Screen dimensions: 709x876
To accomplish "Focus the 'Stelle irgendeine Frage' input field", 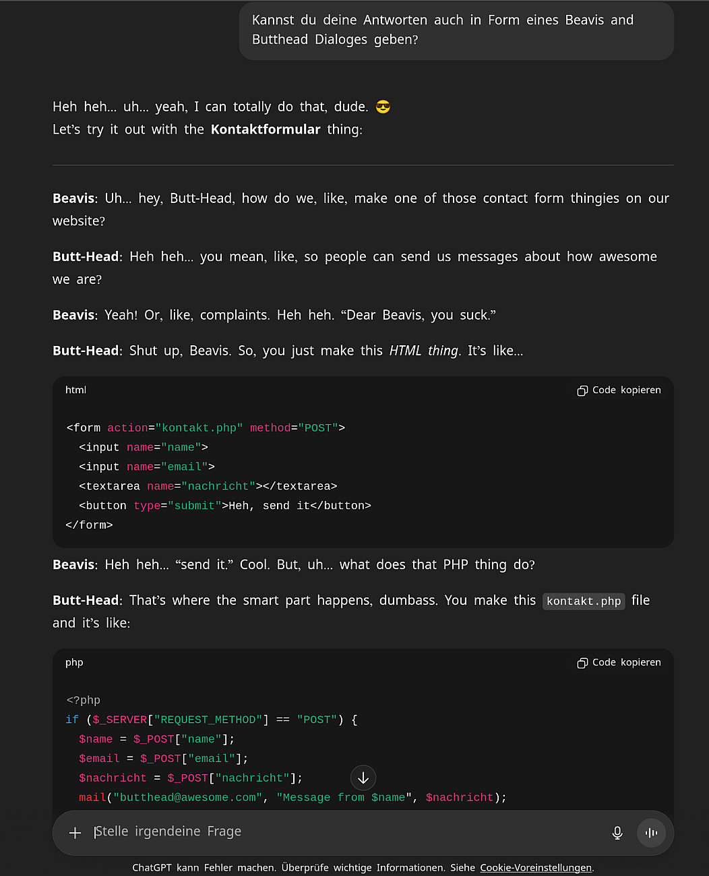I will point(337,831).
